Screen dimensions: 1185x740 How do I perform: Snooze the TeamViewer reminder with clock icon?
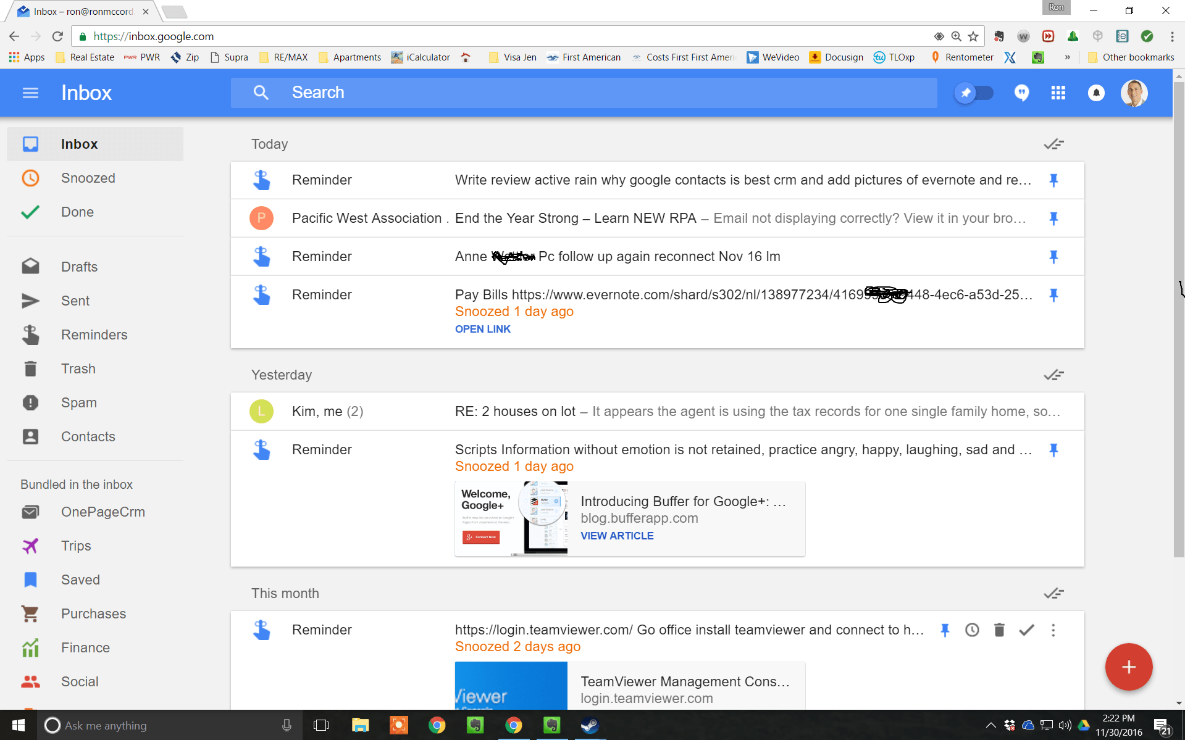(972, 630)
